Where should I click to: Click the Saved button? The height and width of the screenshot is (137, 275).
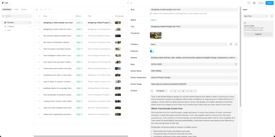(x=261, y=3)
